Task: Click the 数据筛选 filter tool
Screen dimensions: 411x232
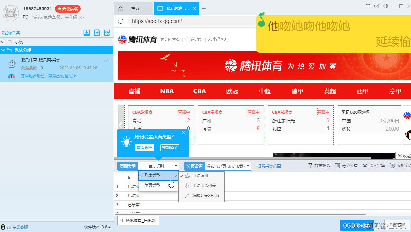Action: pyautogui.click(x=319, y=166)
